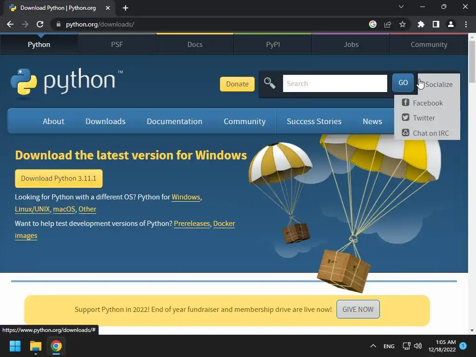Viewport: 476px width, 357px height.
Task: Open the extensions puzzle icon
Action: (421, 24)
